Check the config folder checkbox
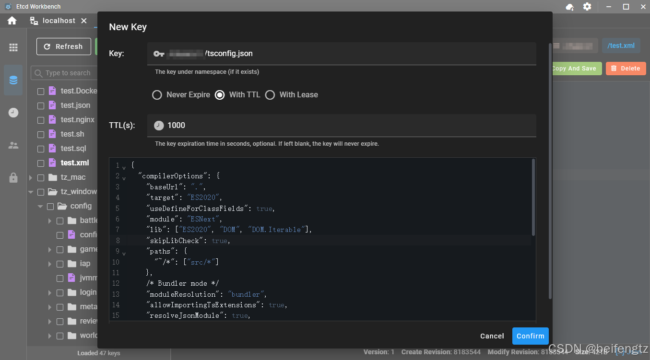Image resolution: width=650 pixels, height=360 pixels. tap(50, 206)
